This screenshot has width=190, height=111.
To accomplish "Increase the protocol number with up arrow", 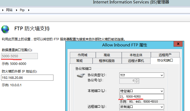I will pos(137,80).
